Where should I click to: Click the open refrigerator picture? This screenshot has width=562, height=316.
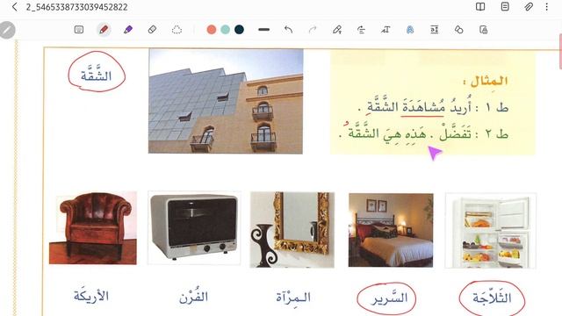491,230
